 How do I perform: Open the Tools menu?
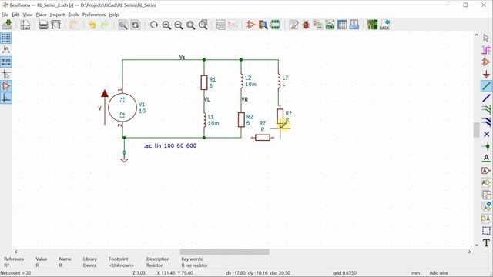coord(73,15)
